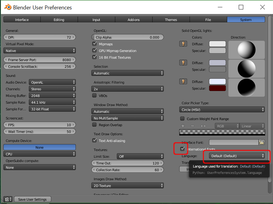Open the Selection Automatic dropdown

click(127, 73)
